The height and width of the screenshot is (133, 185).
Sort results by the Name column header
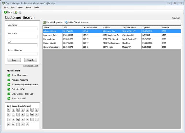(x=53, y=27)
